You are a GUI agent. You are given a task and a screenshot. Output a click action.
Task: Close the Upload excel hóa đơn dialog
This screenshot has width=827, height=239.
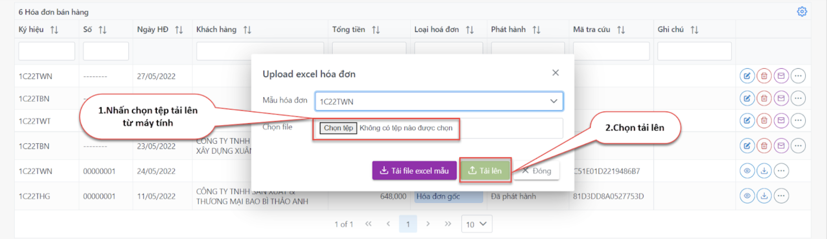(555, 73)
